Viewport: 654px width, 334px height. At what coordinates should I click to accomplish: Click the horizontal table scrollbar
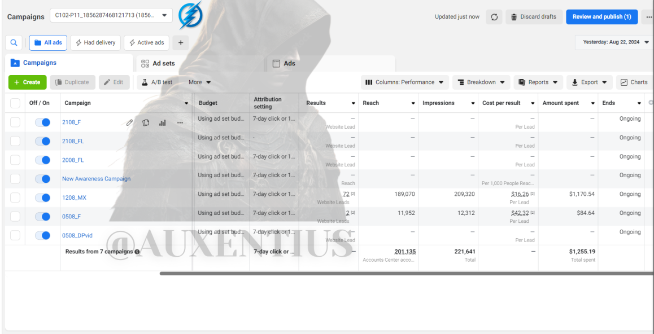coord(406,274)
